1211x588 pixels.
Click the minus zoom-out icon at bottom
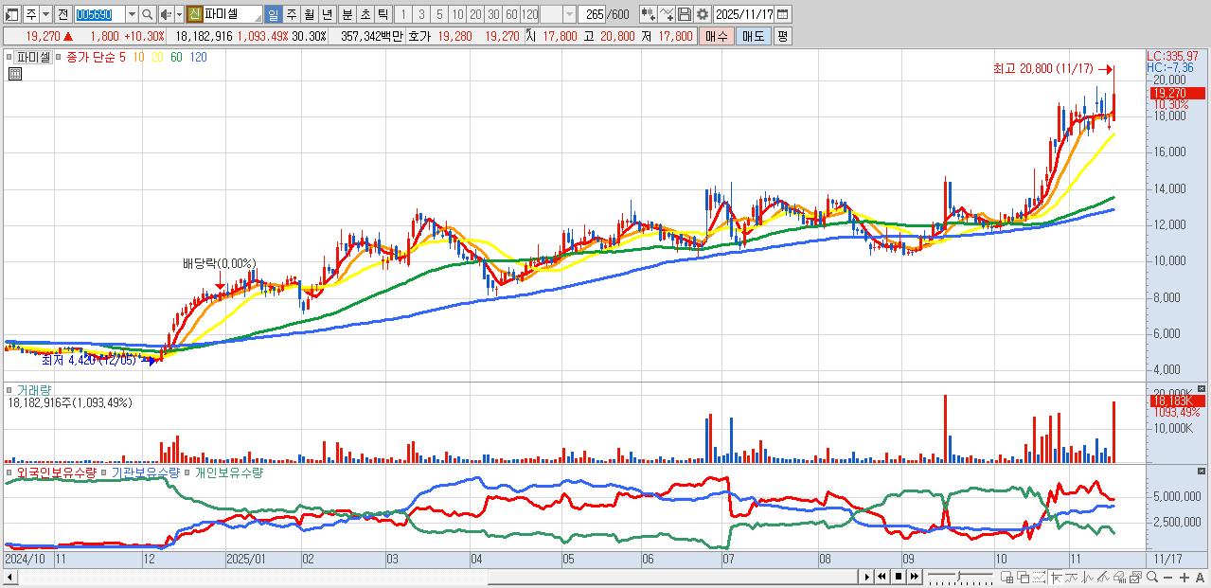coord(1167,577)
